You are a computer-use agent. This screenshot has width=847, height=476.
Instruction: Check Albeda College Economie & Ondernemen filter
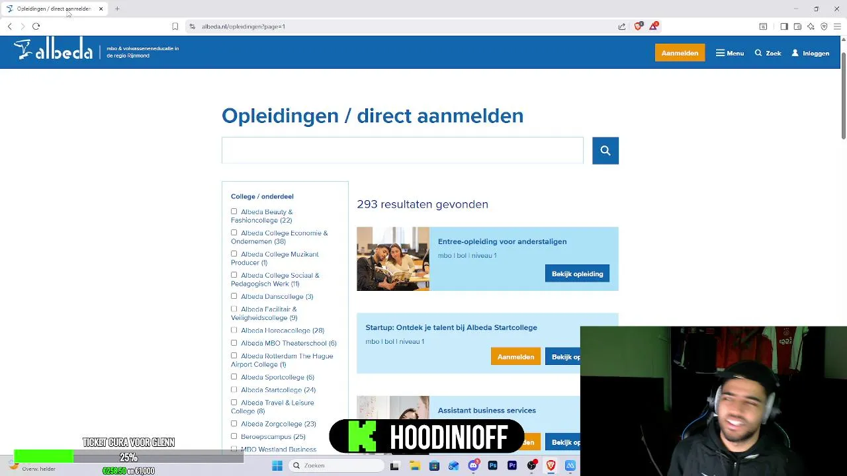tap(234, 233)
